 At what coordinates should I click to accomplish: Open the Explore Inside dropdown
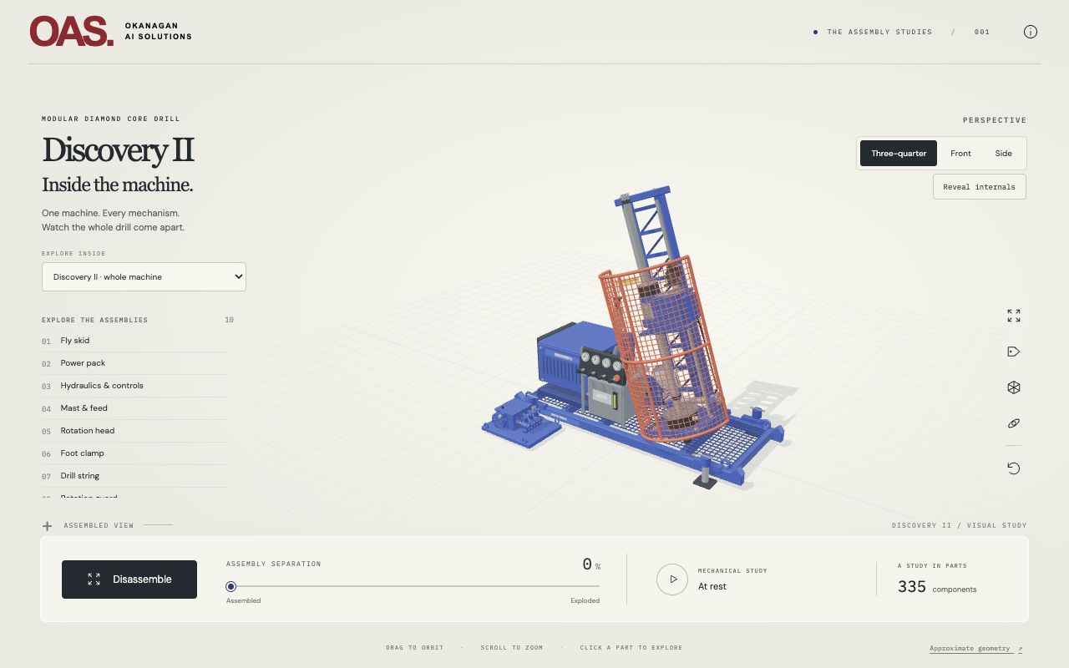coord(144,276)
